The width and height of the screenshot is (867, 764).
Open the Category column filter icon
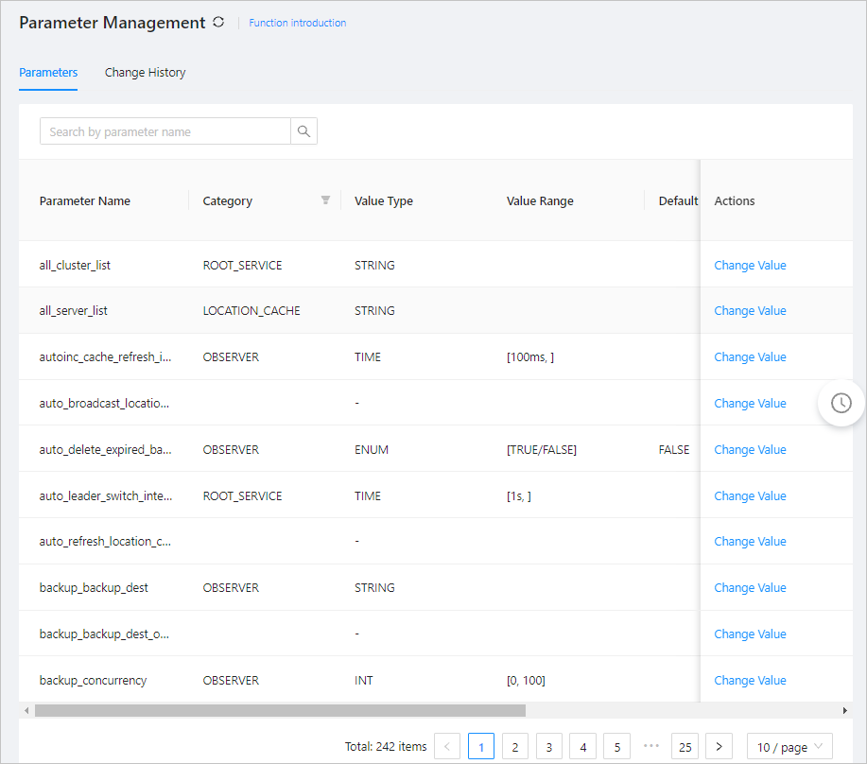tap(325, 200)
